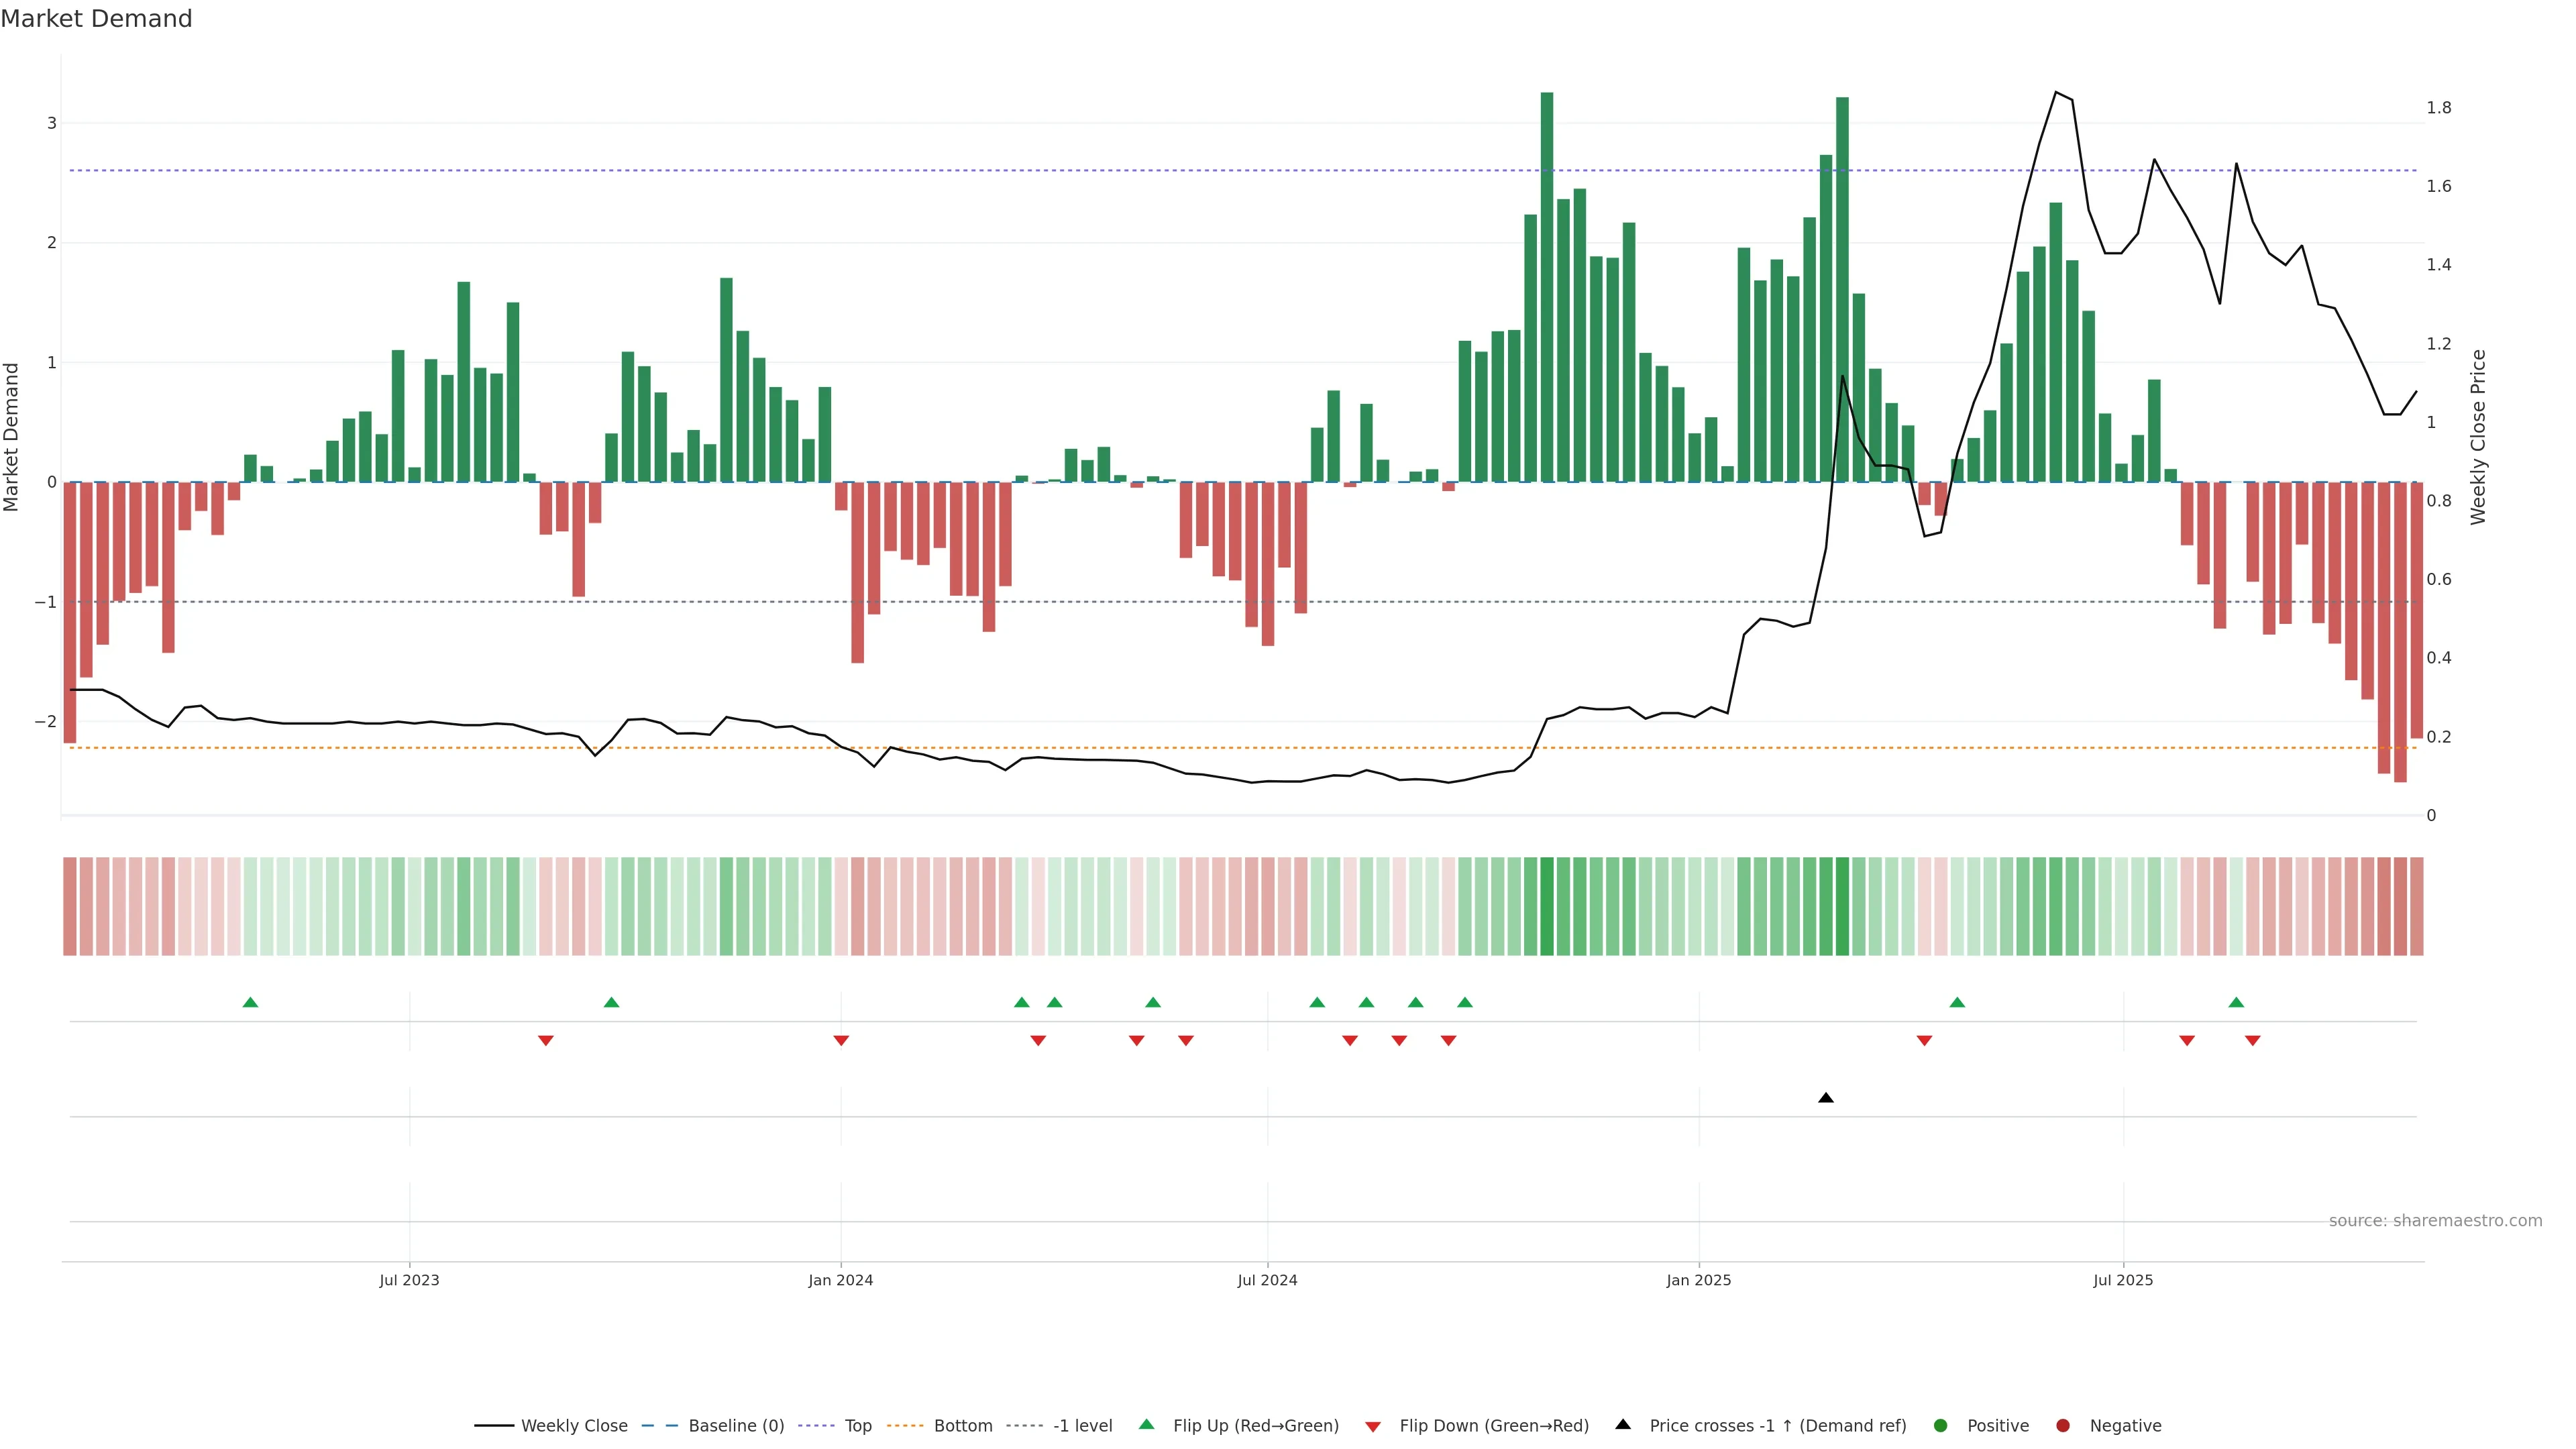The height and width of the screenshot is (1449, 2576).
Task: Click the source: sharemaestro.com text
Action: click(2435, 1220)
